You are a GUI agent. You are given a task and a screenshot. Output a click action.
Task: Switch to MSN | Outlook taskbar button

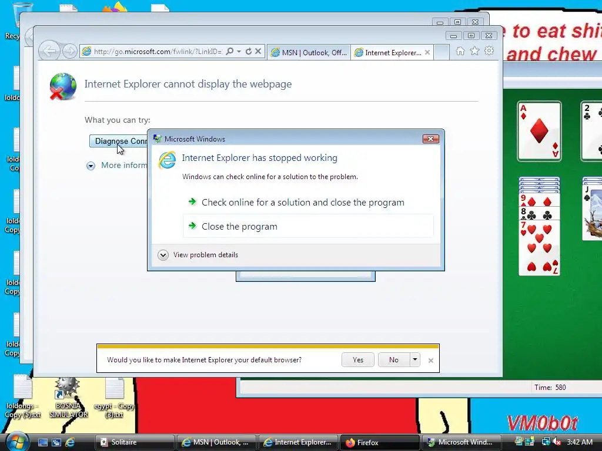click(x=216, y=442)
